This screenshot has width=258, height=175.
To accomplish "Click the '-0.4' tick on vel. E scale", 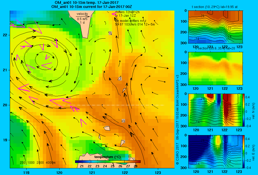I will pos(248,168).
